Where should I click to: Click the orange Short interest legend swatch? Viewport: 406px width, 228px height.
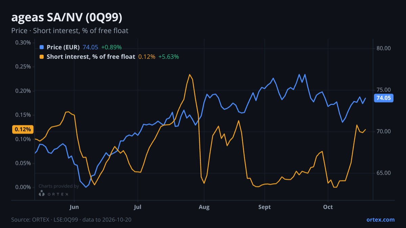pyautogui.click(x=42, y=57)
